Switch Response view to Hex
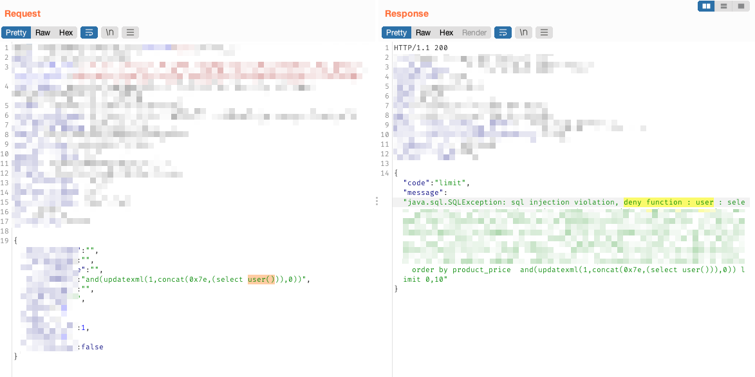 (446, 33)
